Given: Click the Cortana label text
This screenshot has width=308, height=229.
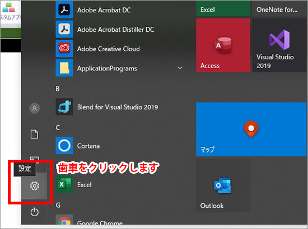Looking at the screenshot, I should point(88,146).
